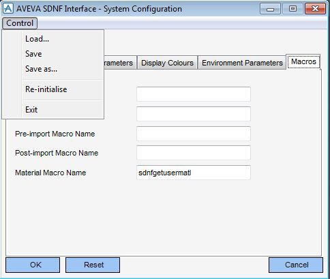
Task: Cancel the System Configuration dialog
Action: (296, 265)
